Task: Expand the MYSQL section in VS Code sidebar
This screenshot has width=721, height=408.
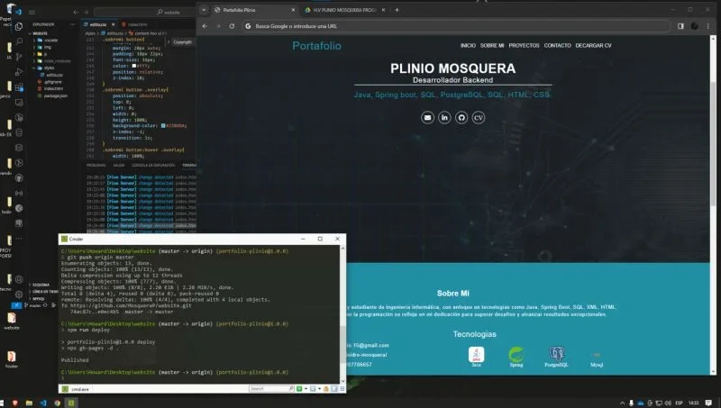Action: [38, 299]
